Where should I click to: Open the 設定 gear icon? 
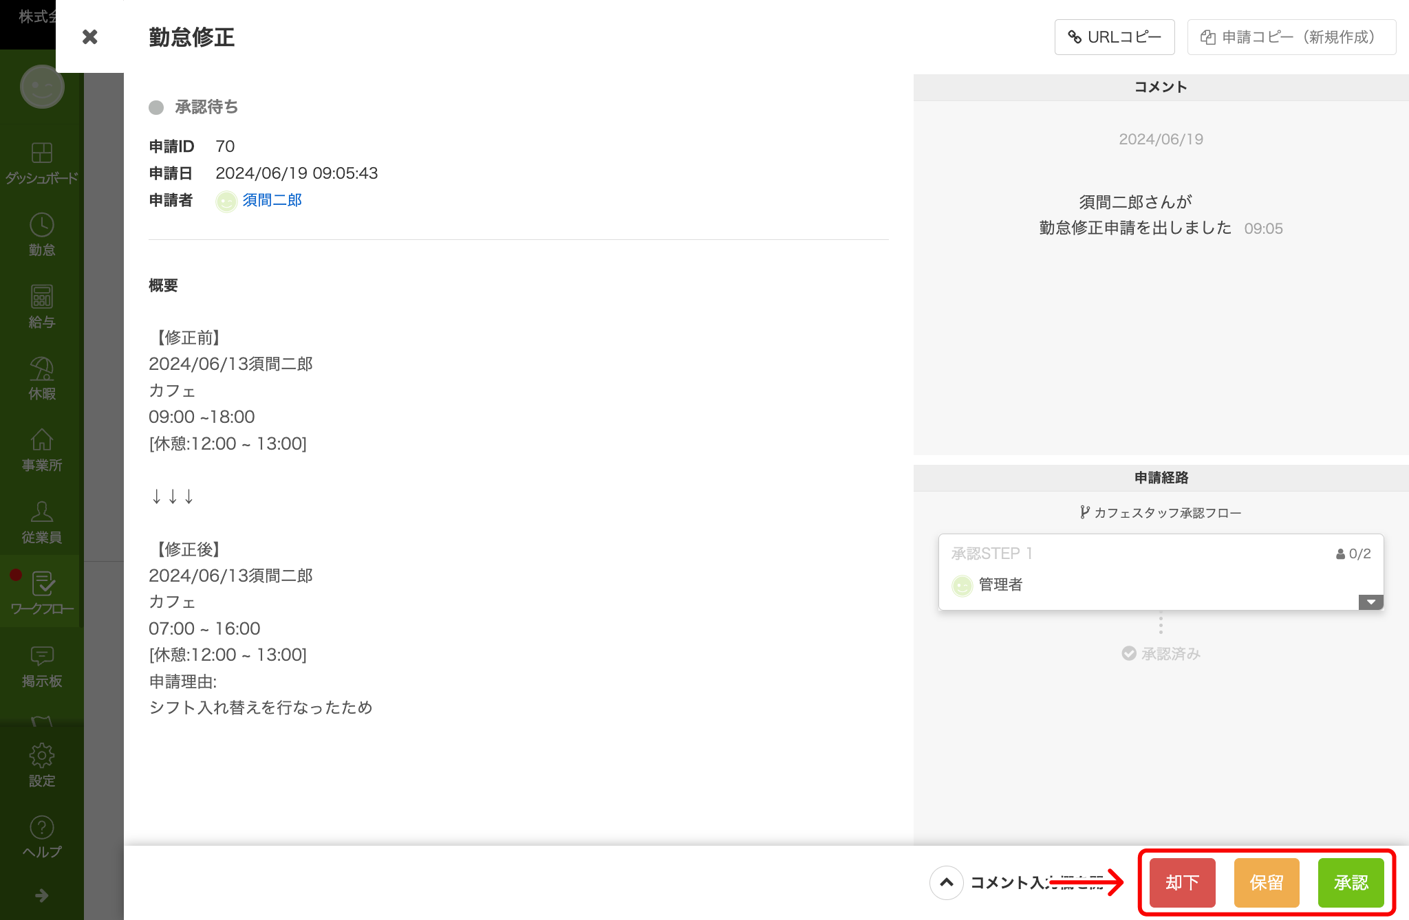[42, 755]
